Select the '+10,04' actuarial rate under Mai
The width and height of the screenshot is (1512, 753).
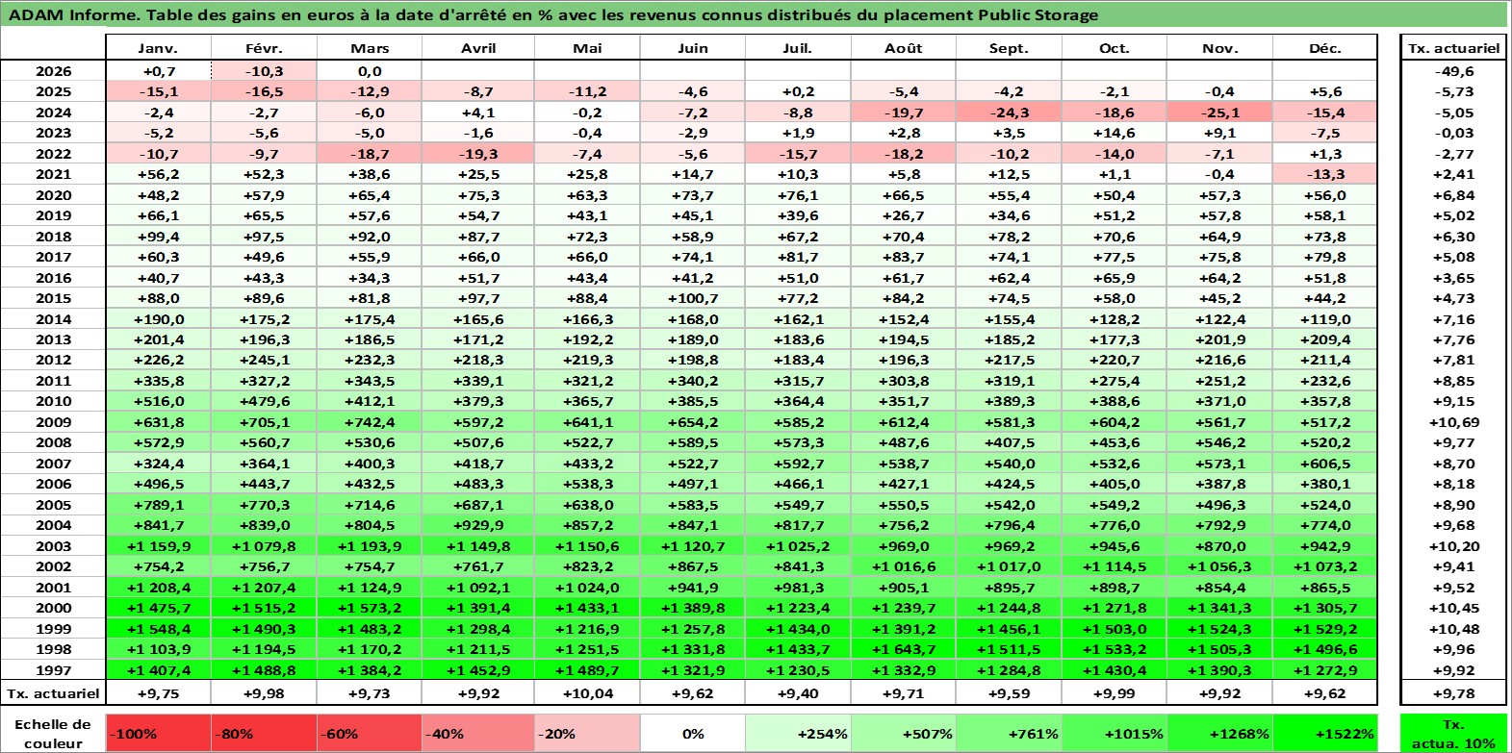[x=586, y=692]
